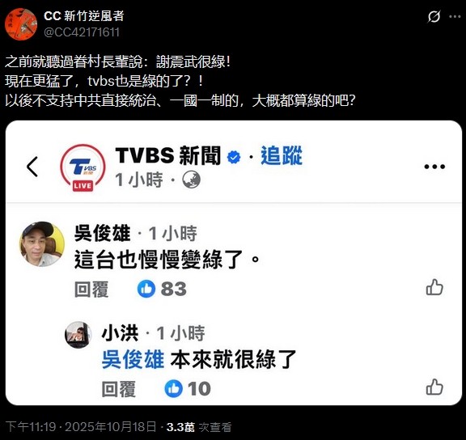Open the TVBS 新聞 LIVE logo
Viewport: 466px width, 440px height.
[x=83, y=167]
